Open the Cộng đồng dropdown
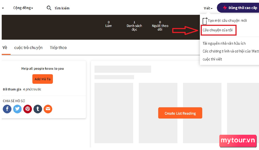259x150 pixels. 23,8
